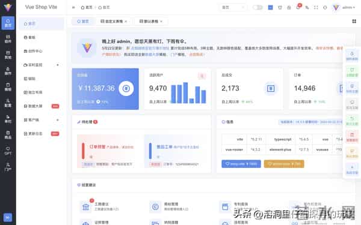Screen dimensions: 361x225
Task: Click the language translate icon in top toolbar
Action: (x=307, y=8)
